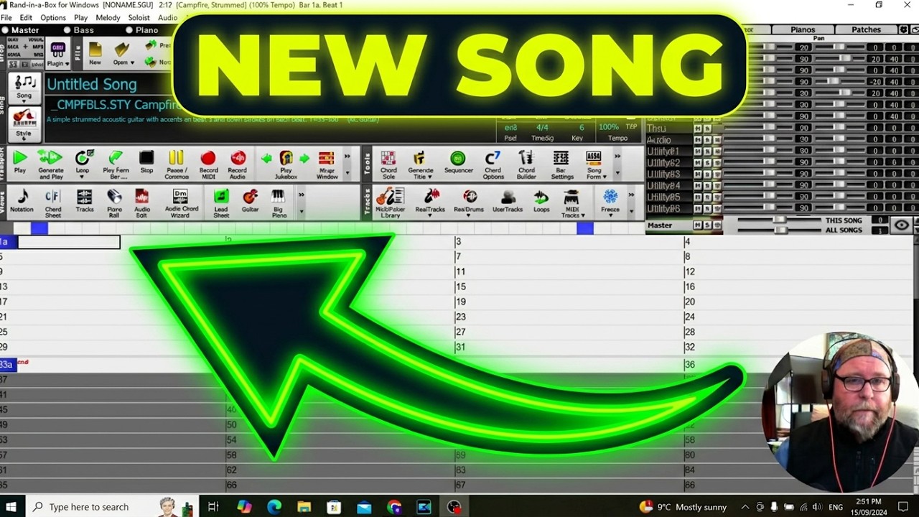Screen dimensions: 919x517
Task: Switch to the Pianos mixer tab
Action: (803, 29)
